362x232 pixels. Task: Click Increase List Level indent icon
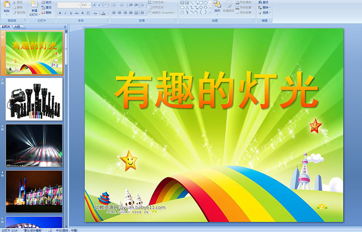tap(136, 5)
